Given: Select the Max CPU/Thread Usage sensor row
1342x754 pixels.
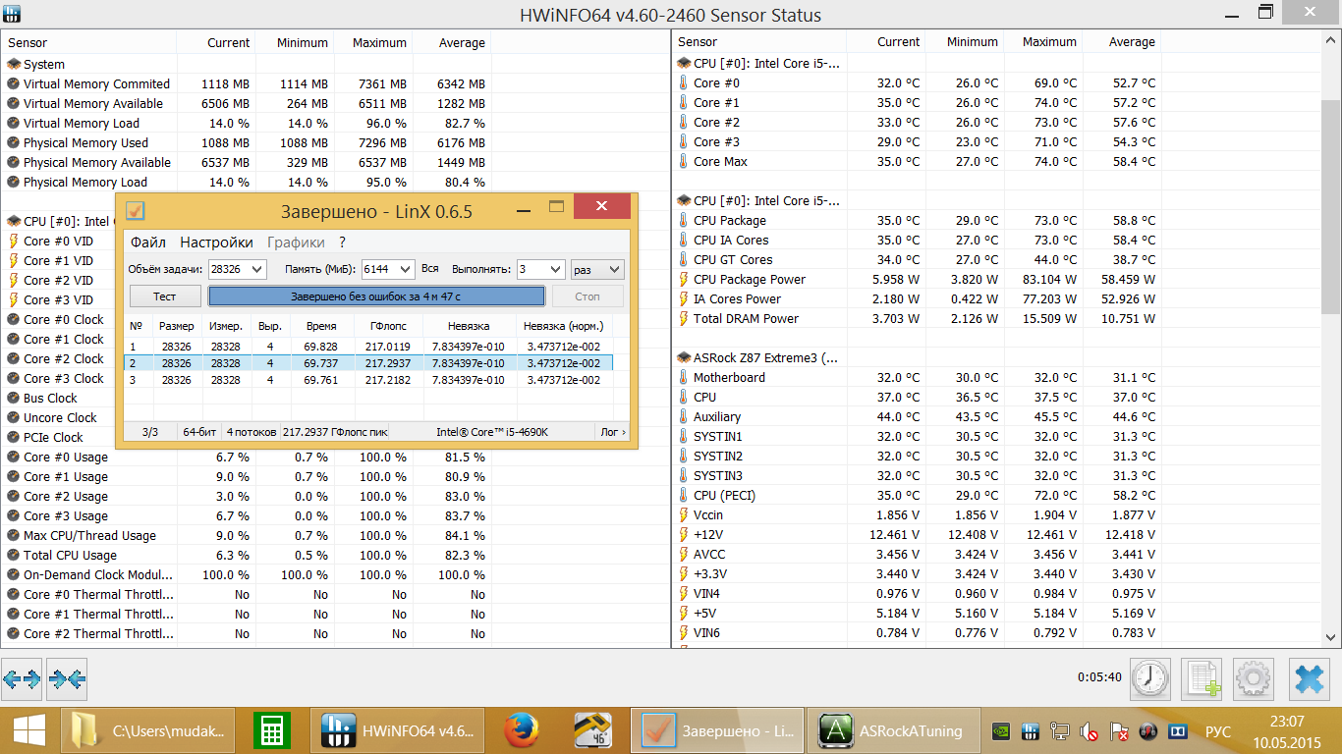Looking at the screenshot, I should pos(246,536).
